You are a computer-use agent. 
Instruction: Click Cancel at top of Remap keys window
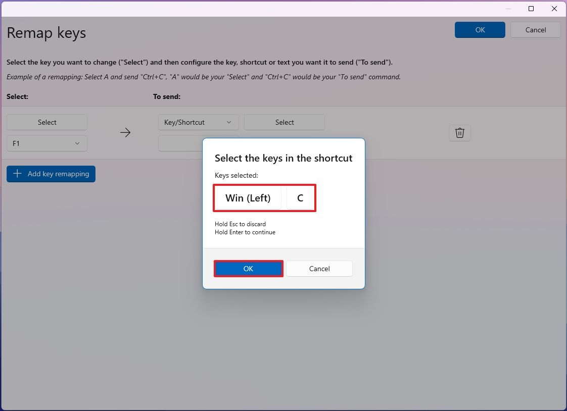[536, 30]
